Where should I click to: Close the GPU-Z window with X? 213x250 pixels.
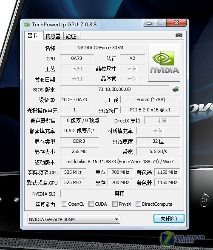pyautogui.click(x=176, y=23)
